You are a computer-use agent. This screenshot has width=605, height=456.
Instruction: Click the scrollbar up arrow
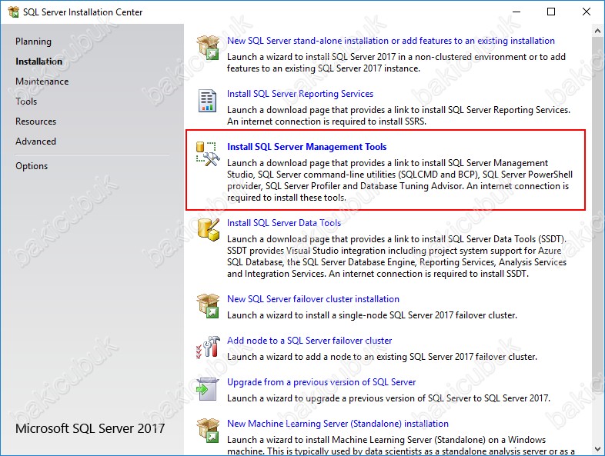tap(597, 31)
